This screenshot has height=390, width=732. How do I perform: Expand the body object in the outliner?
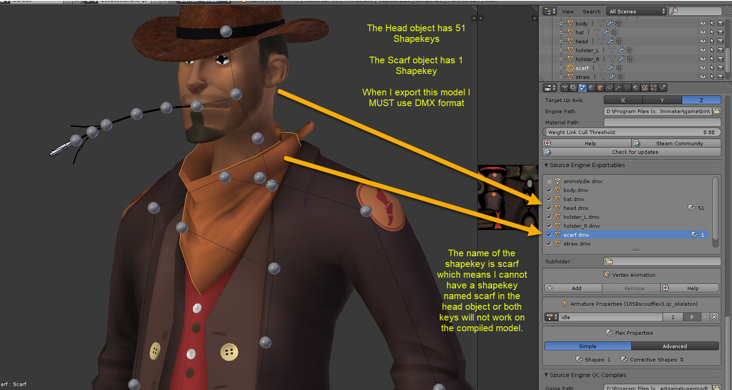(561, 23)
